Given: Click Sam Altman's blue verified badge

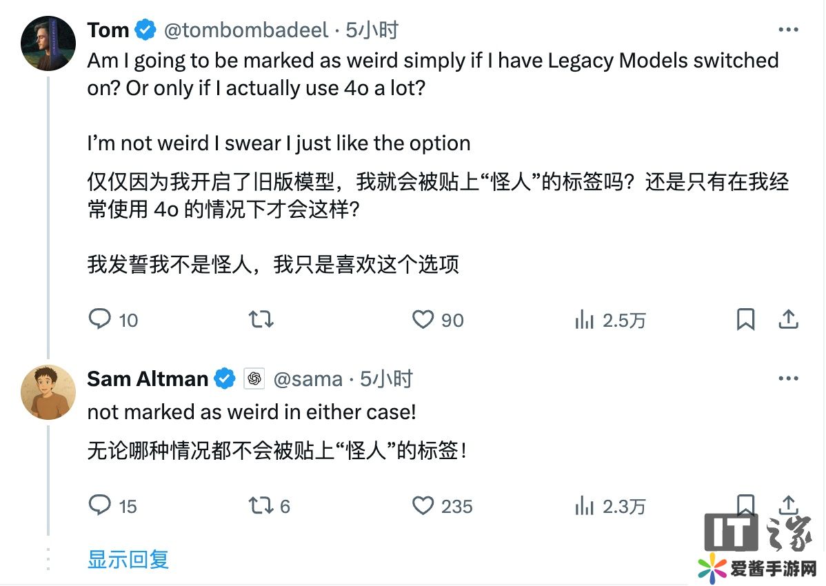Looking at the screenshot, I should point(224,378).
